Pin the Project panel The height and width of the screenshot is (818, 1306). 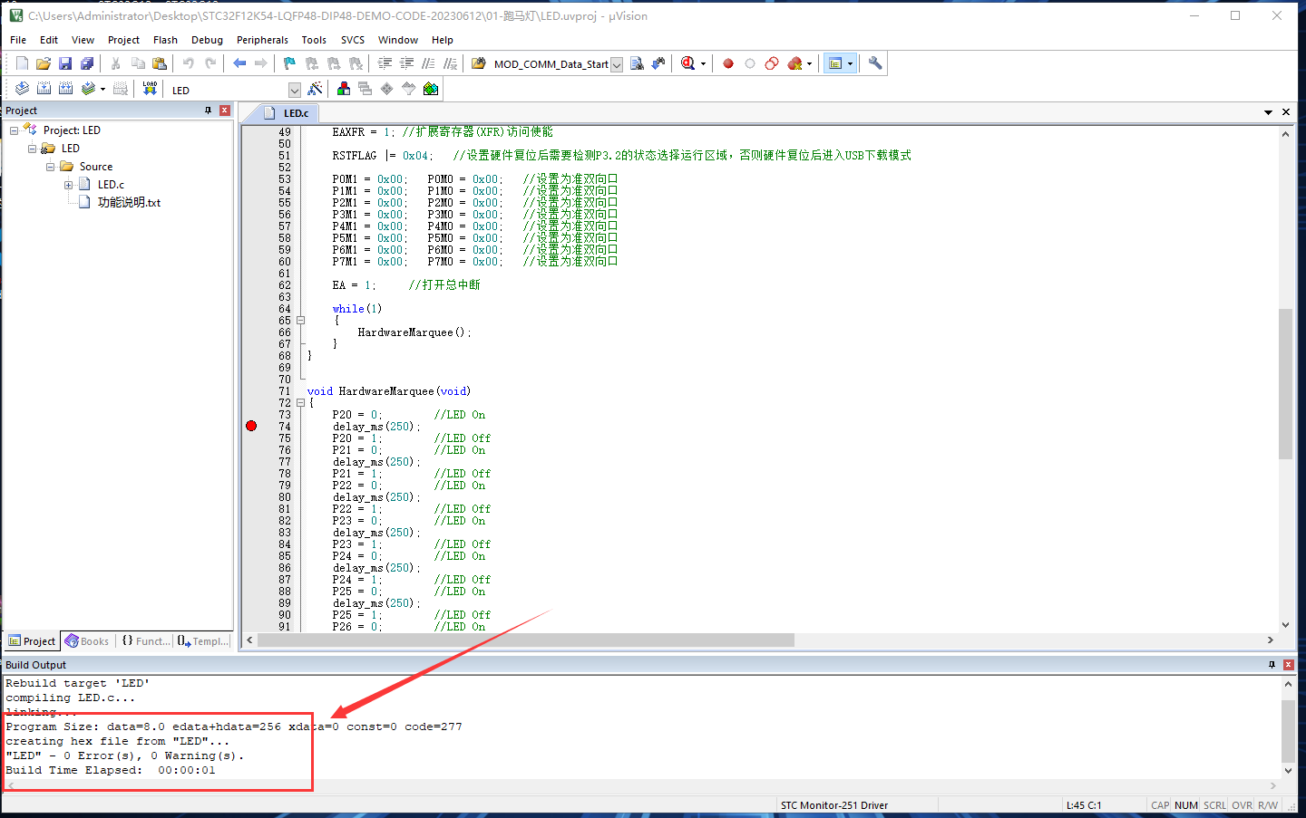209,111
